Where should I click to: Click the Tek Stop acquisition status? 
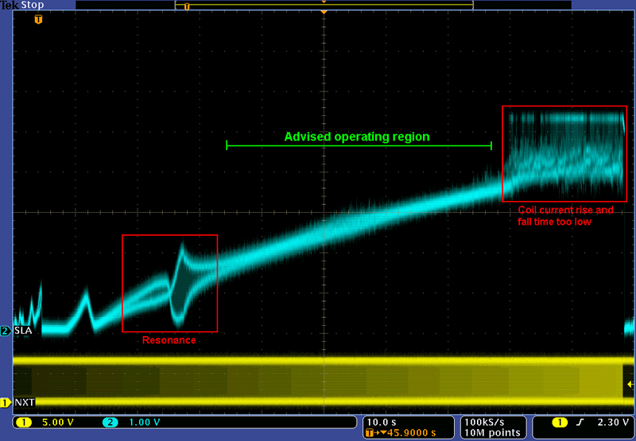(21, 6)
